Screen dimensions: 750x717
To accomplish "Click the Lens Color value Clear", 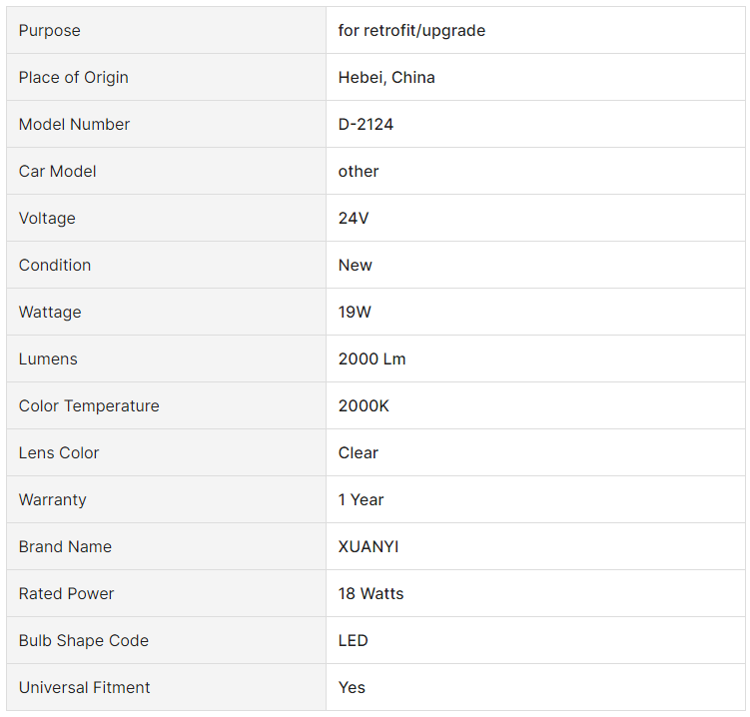I will click(358, 452).
